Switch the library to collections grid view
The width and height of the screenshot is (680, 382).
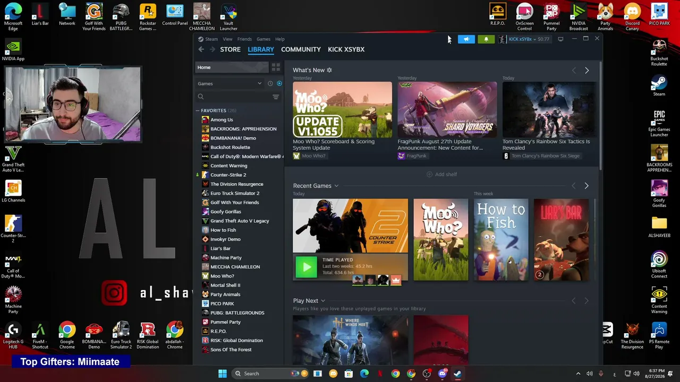coord(276,67)
